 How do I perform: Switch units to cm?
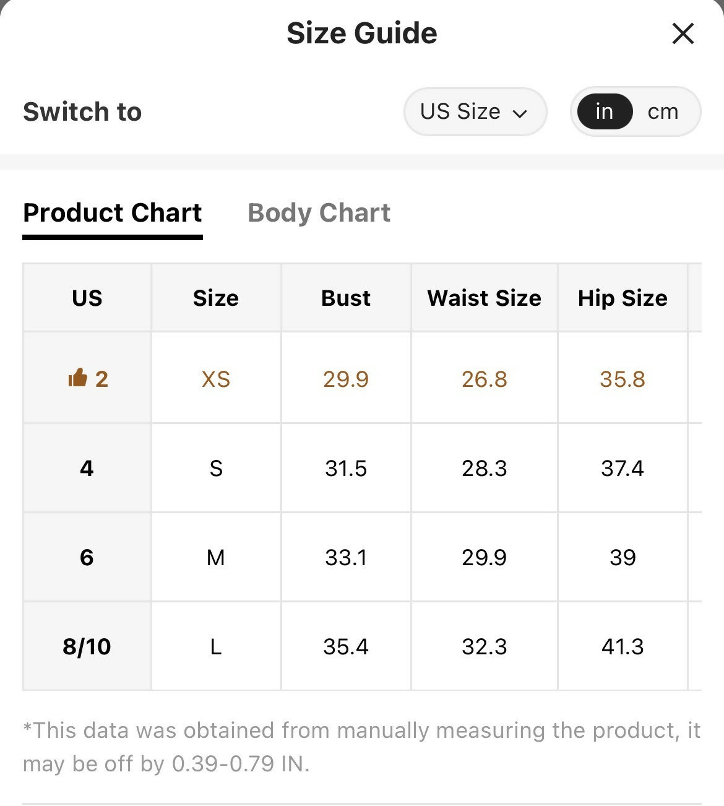click(x=663, y=111)
